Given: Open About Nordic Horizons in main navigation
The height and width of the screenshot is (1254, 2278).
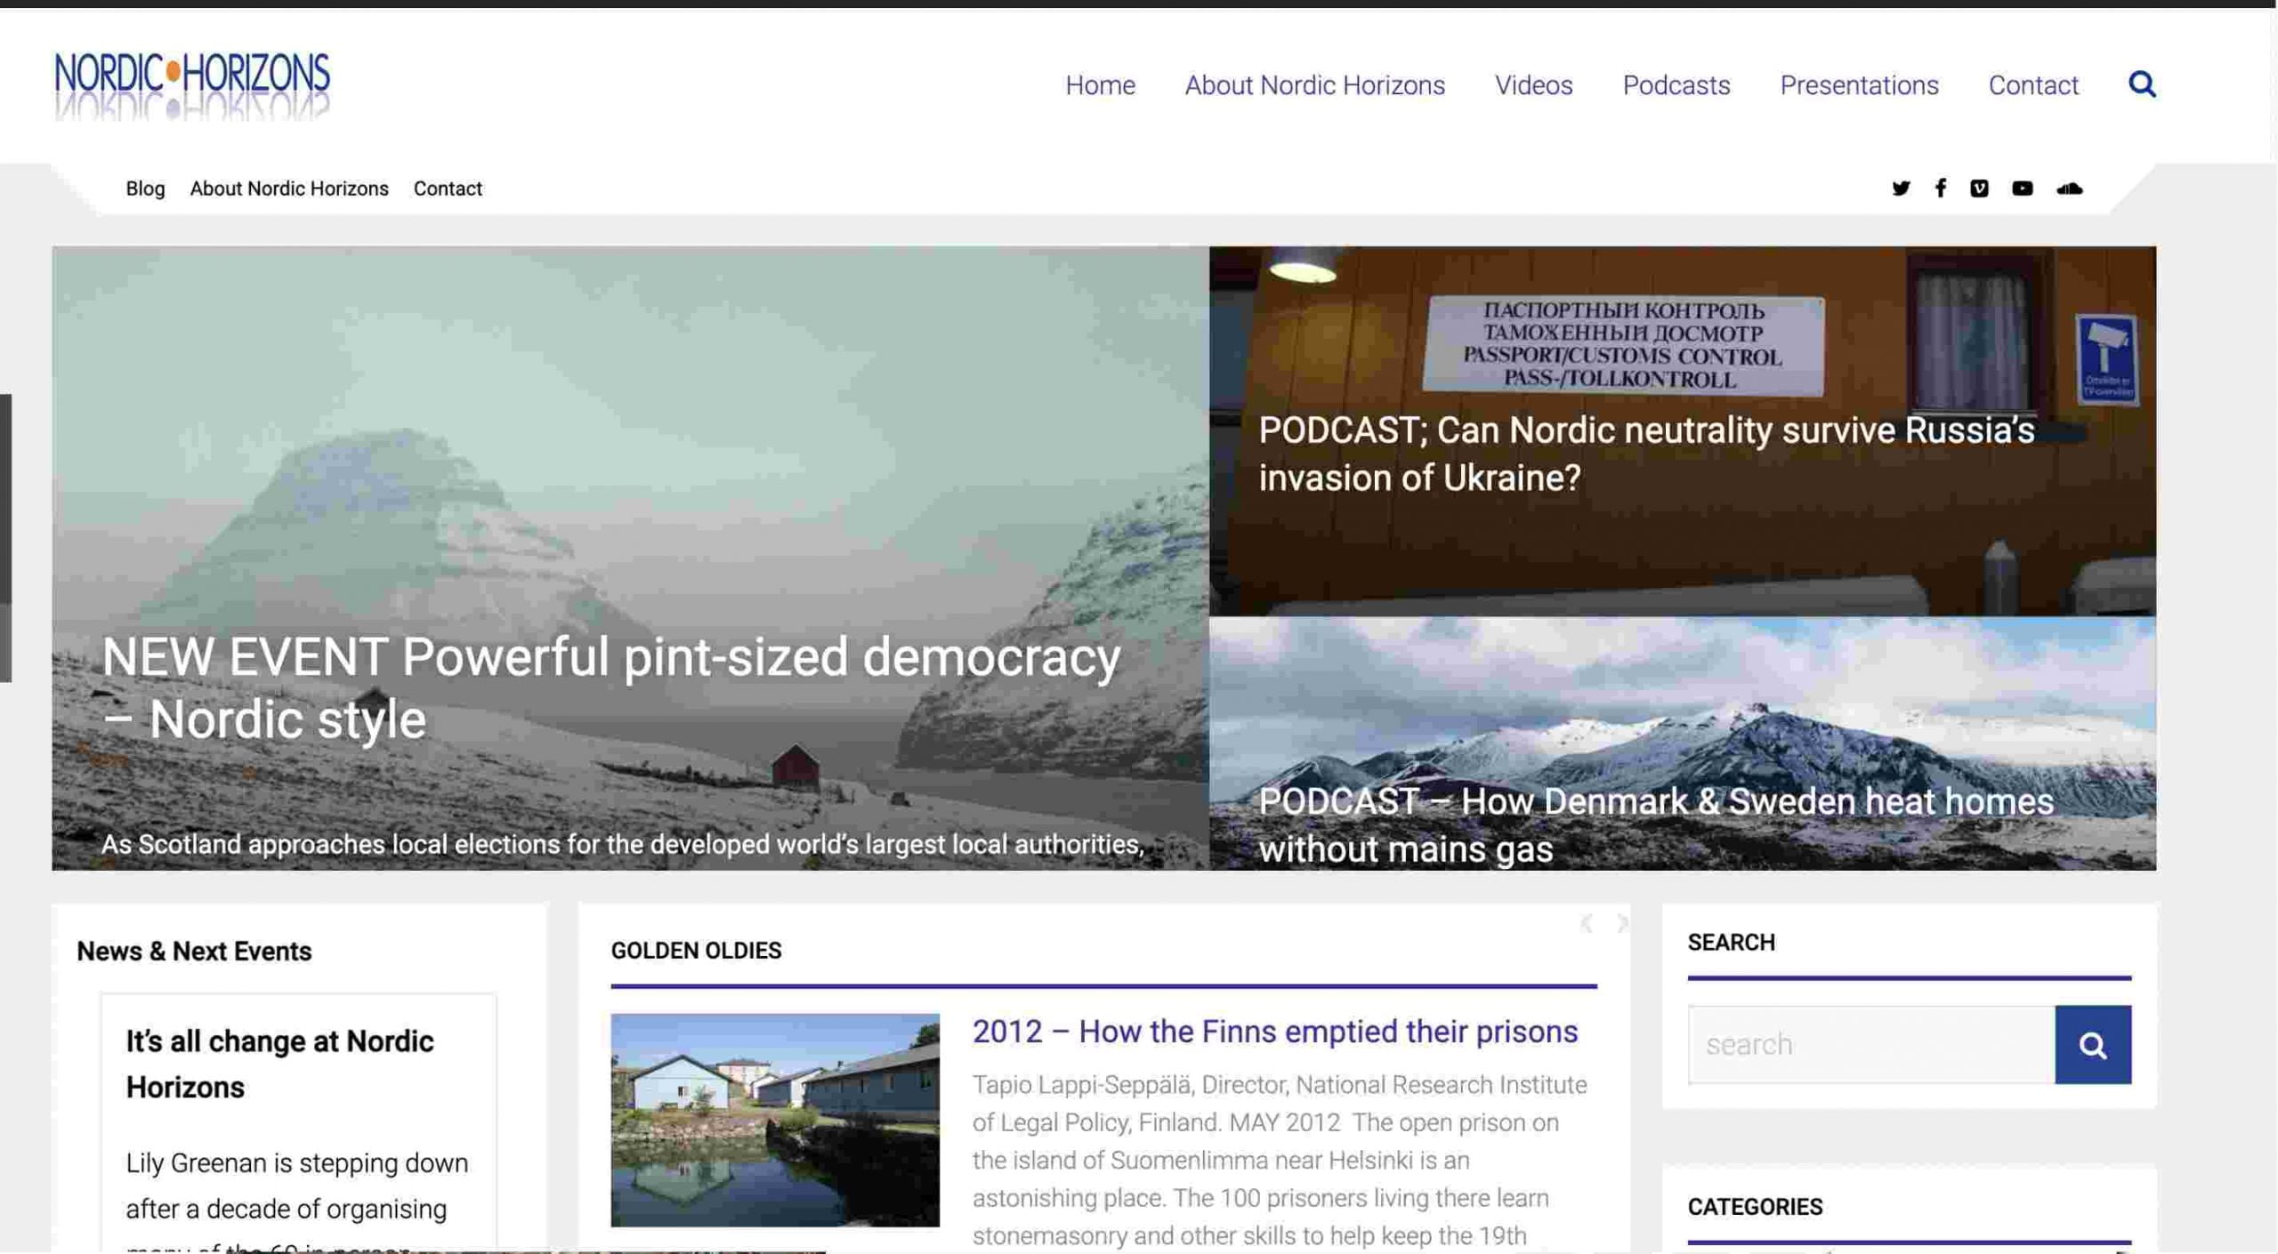Looking at the screenshot, I should pyautogui.click(x=1314, y=85).
